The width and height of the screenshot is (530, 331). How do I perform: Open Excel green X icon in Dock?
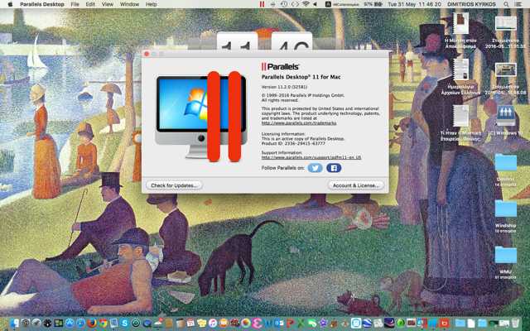click(301, 323)
